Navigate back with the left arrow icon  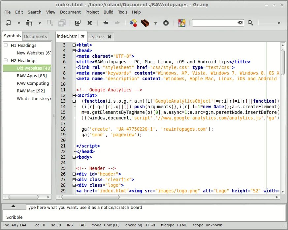coord(106,23)
